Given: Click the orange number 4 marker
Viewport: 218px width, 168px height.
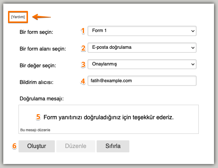Looking at the screenshot, I should pyautogui.click(x=83, y=81).
